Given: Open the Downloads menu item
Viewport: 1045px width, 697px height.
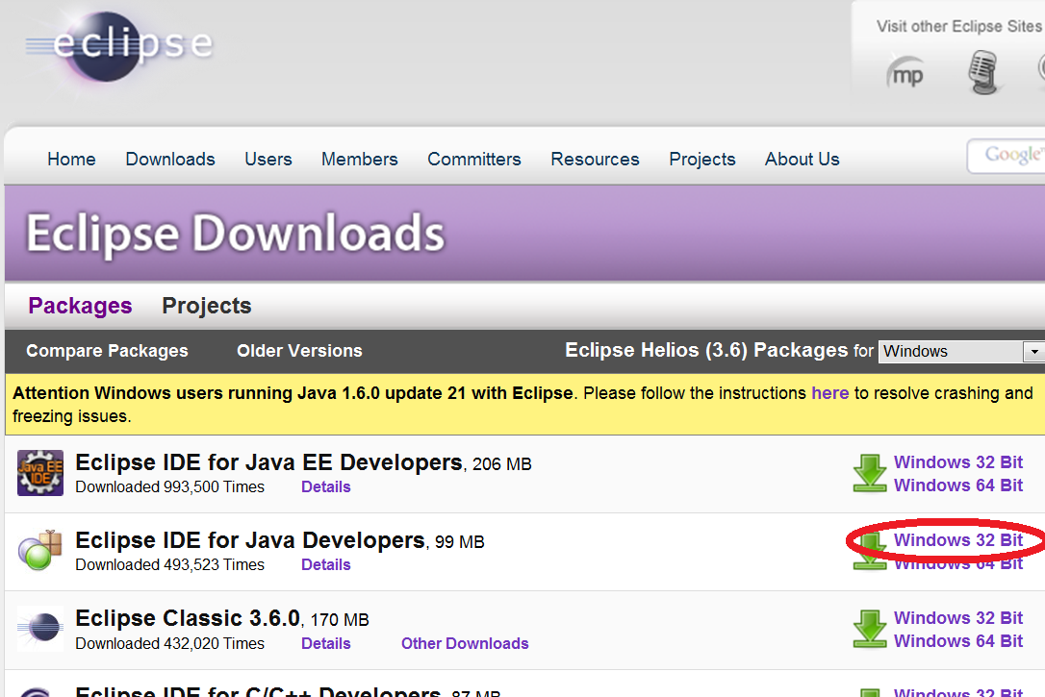Looking at the screenshot, I should pyautogui.click(x=170, y=159).
